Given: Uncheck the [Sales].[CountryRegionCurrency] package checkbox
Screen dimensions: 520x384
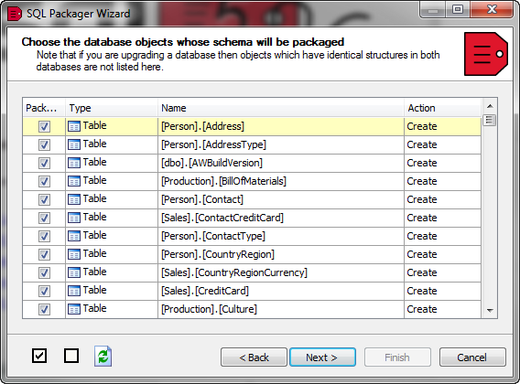Looking at the screenshot, I should point(45,272).
